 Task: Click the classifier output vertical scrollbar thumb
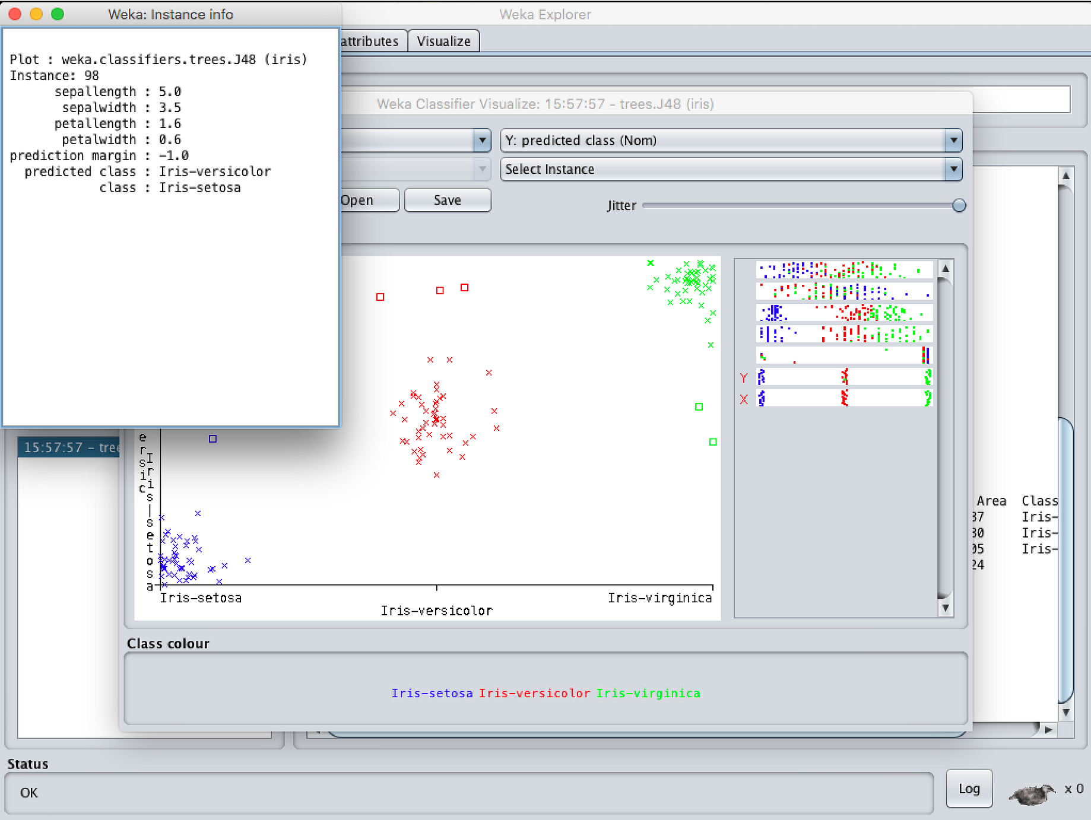pos(1066,561)
